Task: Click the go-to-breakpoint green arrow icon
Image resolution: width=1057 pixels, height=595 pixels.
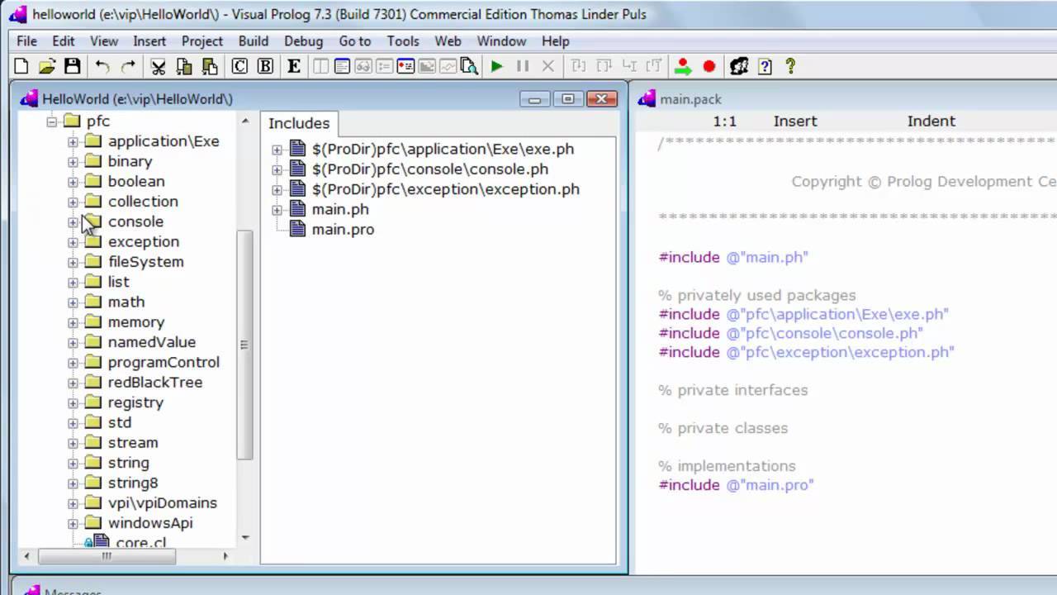Action: [x=683, y=67]
